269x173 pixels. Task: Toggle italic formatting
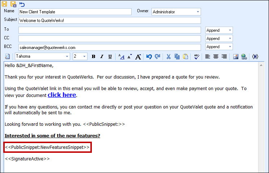click(102, 57)
